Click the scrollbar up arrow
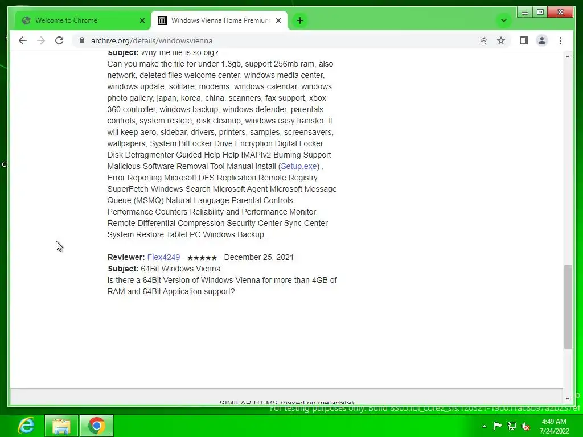The width and height of the screenshot is (583, 437). click(x=568, y=56)
